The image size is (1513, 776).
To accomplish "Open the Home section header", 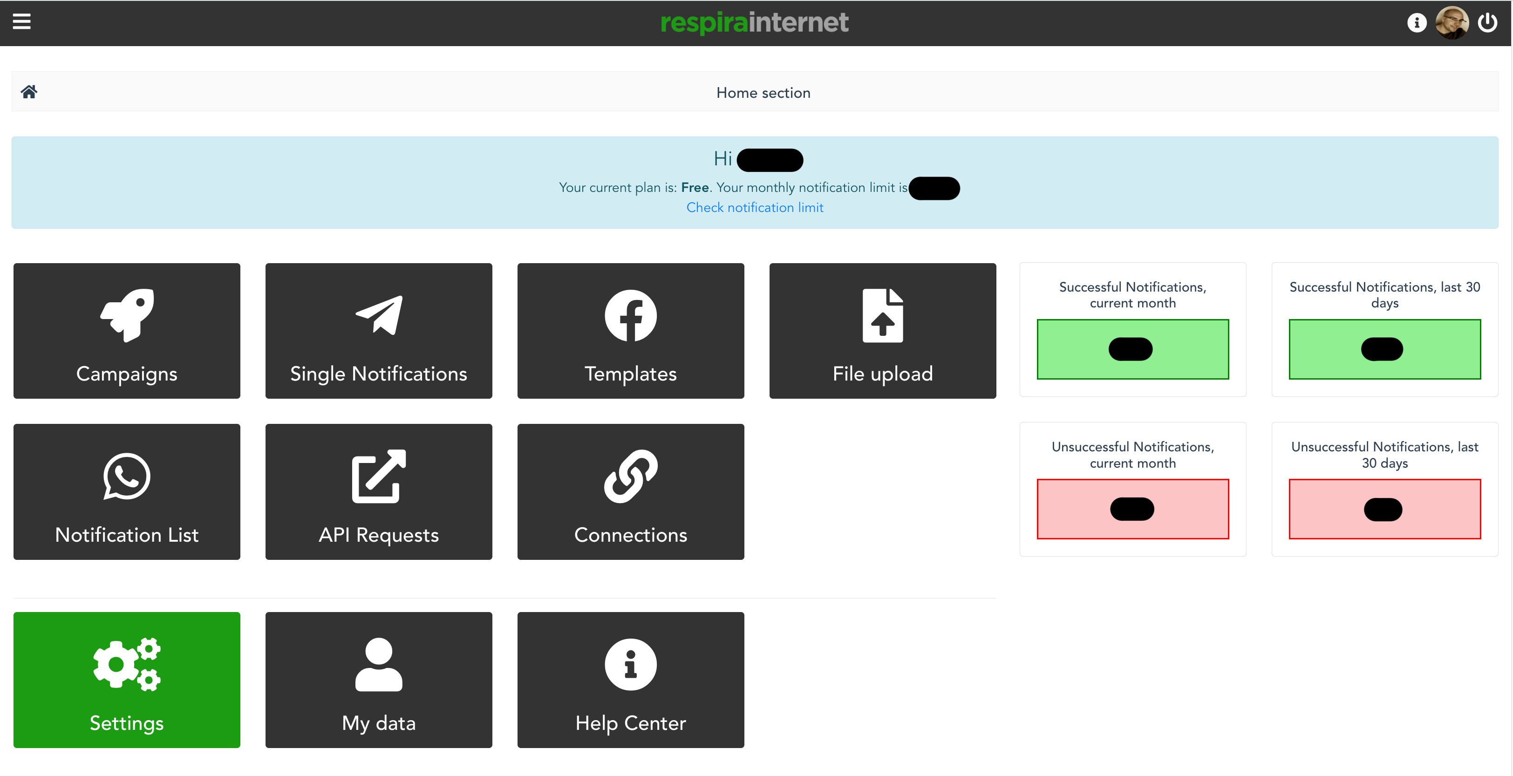I will point(763,92).
